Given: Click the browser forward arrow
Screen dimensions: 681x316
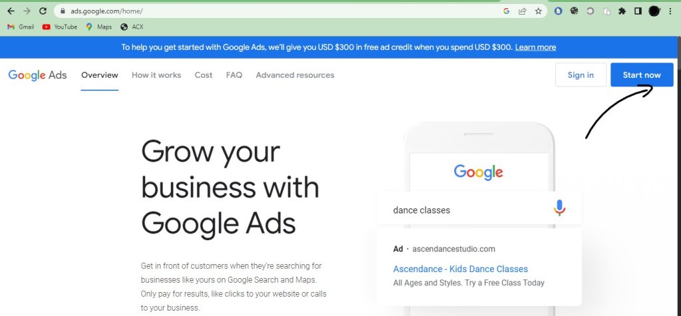Looking at the screenshot, I should pos(27,11).
